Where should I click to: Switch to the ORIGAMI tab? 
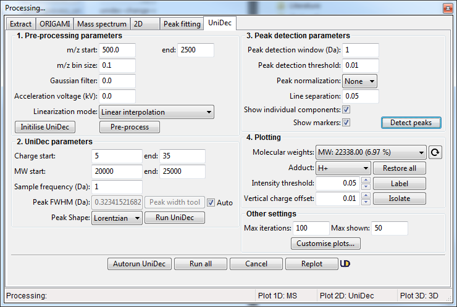(x=55, y=24)
